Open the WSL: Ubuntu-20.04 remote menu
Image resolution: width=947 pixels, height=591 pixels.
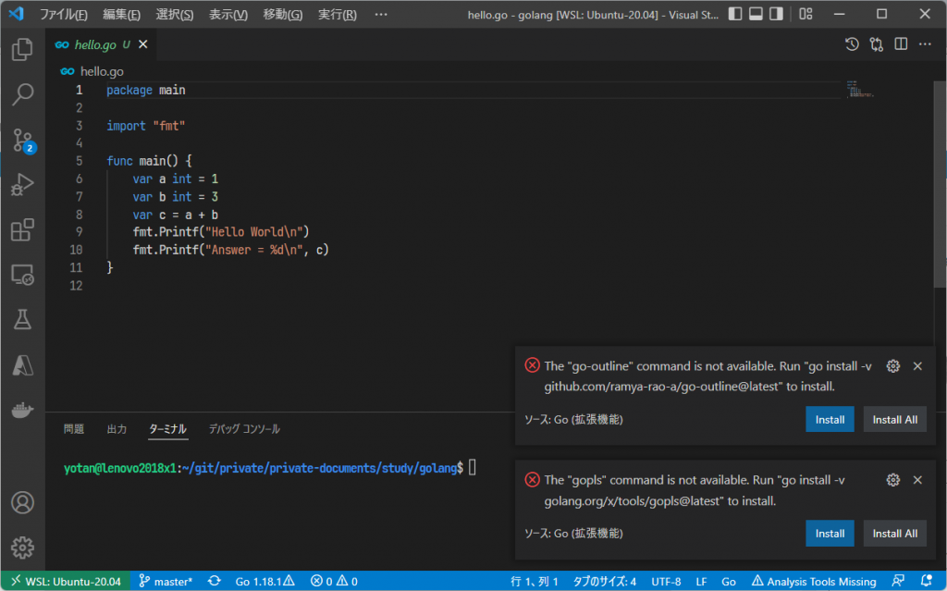click(x=66, y=582)
